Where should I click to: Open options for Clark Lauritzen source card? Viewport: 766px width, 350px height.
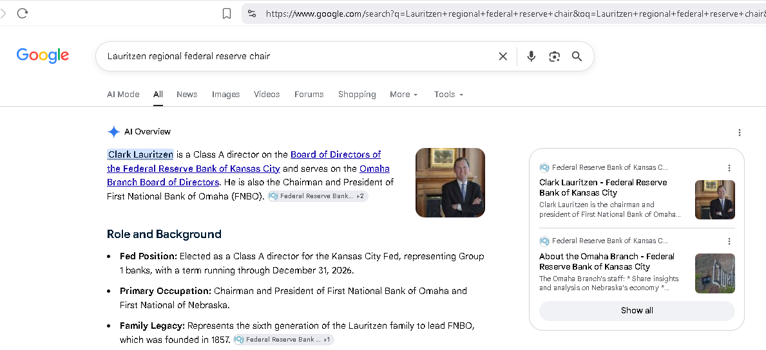click(729, 168)
